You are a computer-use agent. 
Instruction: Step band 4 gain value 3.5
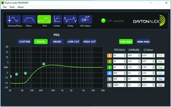point(139,73)
